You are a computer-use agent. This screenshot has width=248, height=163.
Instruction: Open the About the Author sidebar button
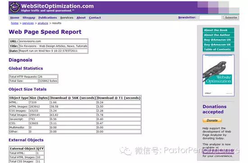[x=218, y=35]
